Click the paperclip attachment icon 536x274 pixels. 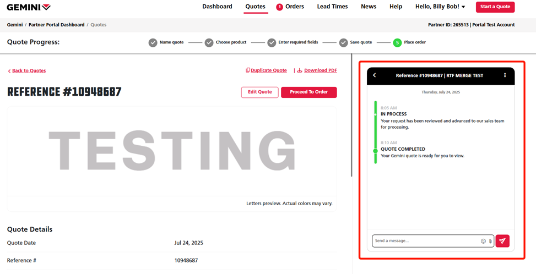coord(490,241)
